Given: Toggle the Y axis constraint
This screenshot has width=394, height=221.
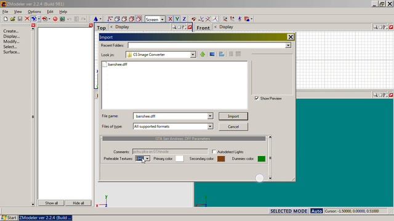Looking at the screenshot, I should 177,19.
